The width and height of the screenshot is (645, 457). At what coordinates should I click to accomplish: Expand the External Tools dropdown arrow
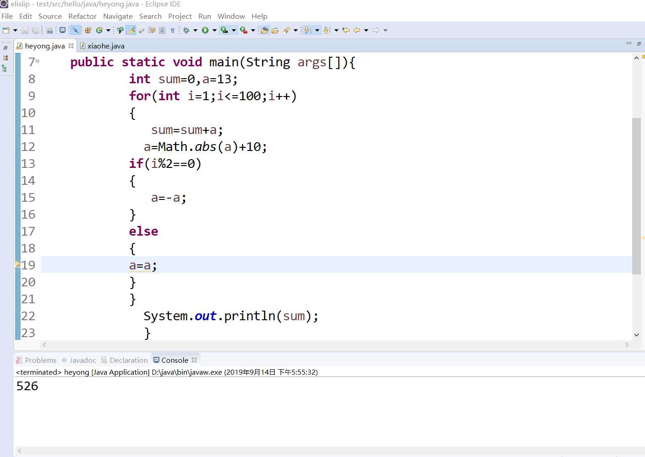253,30
